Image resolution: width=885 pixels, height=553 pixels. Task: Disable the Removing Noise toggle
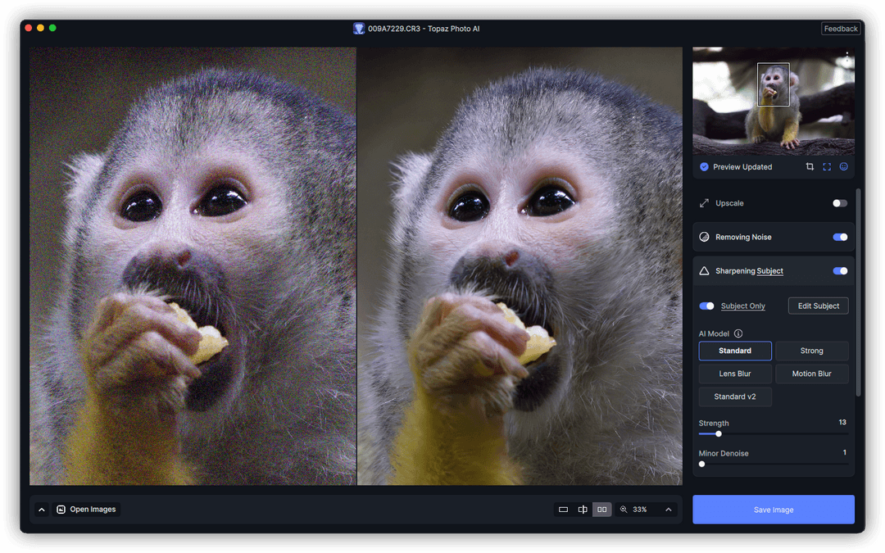[839, 237]
